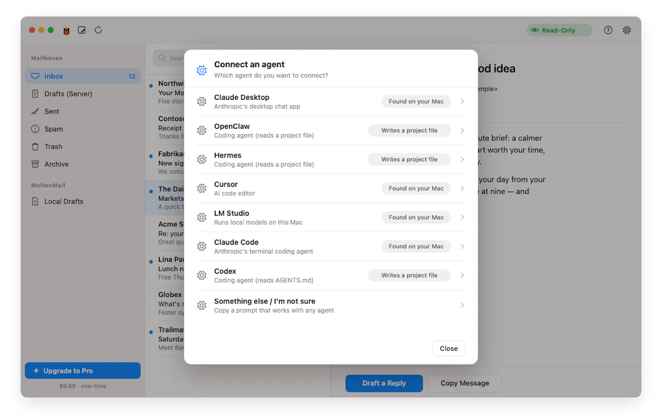Compose a new message via toolbar icon
Screen dimensions: 662x414
(x=82, y=30)
